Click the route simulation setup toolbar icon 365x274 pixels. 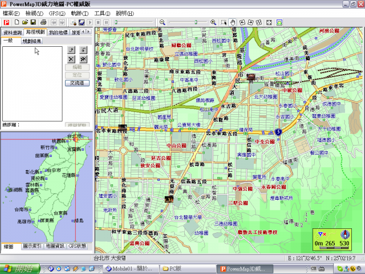(x=74, y=22)
